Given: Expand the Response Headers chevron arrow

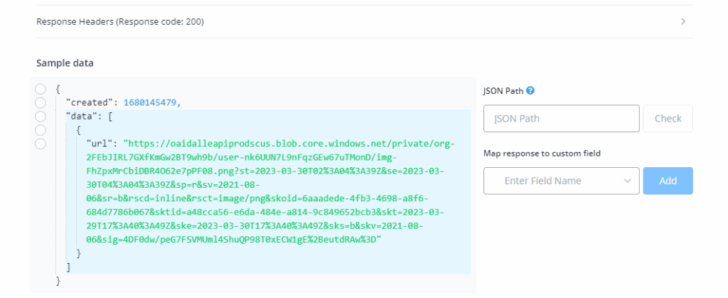Looking at the screenshot, I should [x=683, y=21].
